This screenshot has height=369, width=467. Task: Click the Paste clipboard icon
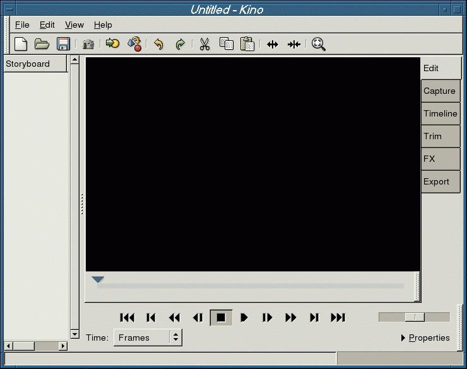coord(247,44)
